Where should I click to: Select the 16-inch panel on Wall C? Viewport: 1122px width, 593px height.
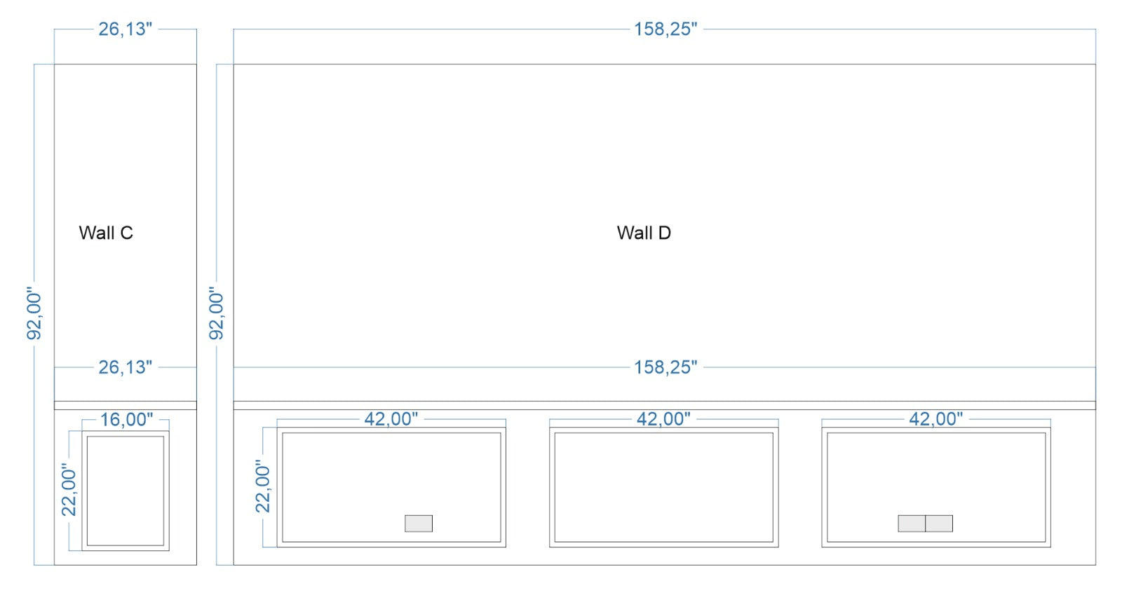coord(126,491)
